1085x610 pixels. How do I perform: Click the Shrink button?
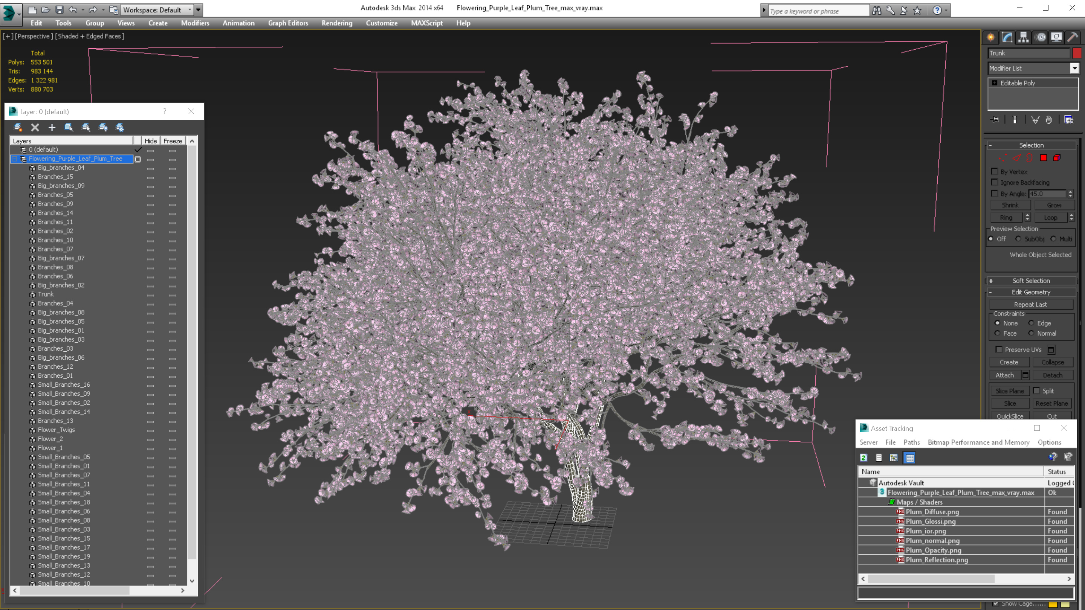pyautogui.click(x=1010, y=205)
